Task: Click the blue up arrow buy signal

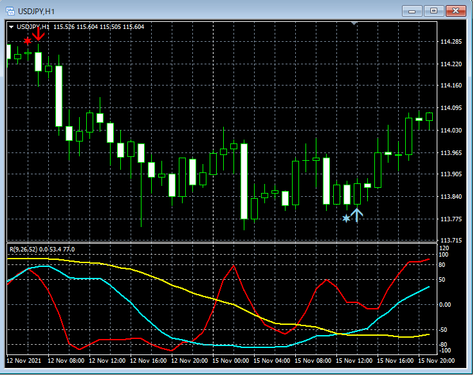Action: click(x=358, y=214)
